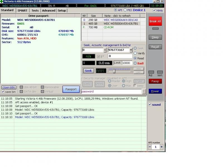Click the Recall button
This screenshot has width=223, height=167.
[155, 47]
